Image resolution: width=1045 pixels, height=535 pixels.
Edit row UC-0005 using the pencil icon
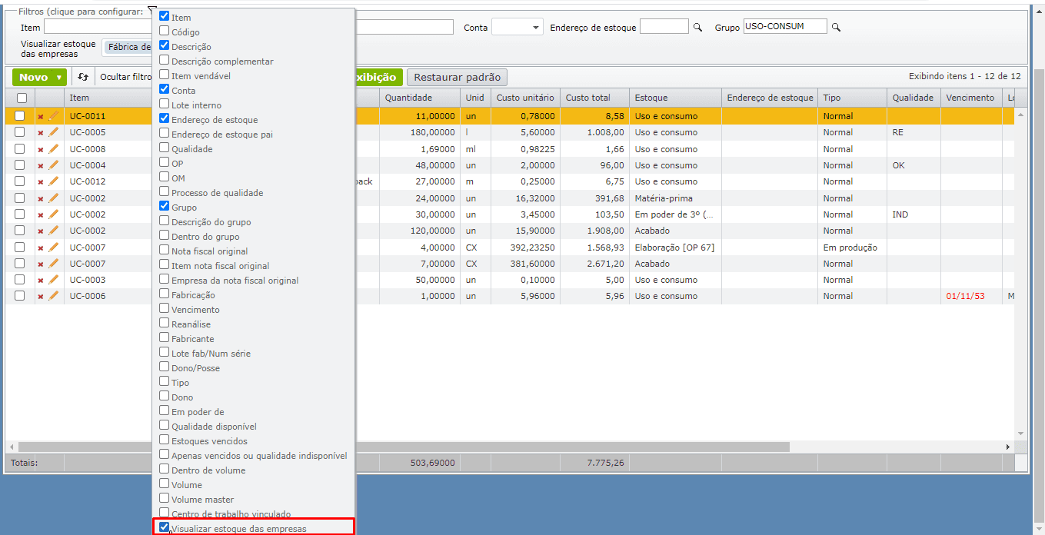tap(53, 132)
